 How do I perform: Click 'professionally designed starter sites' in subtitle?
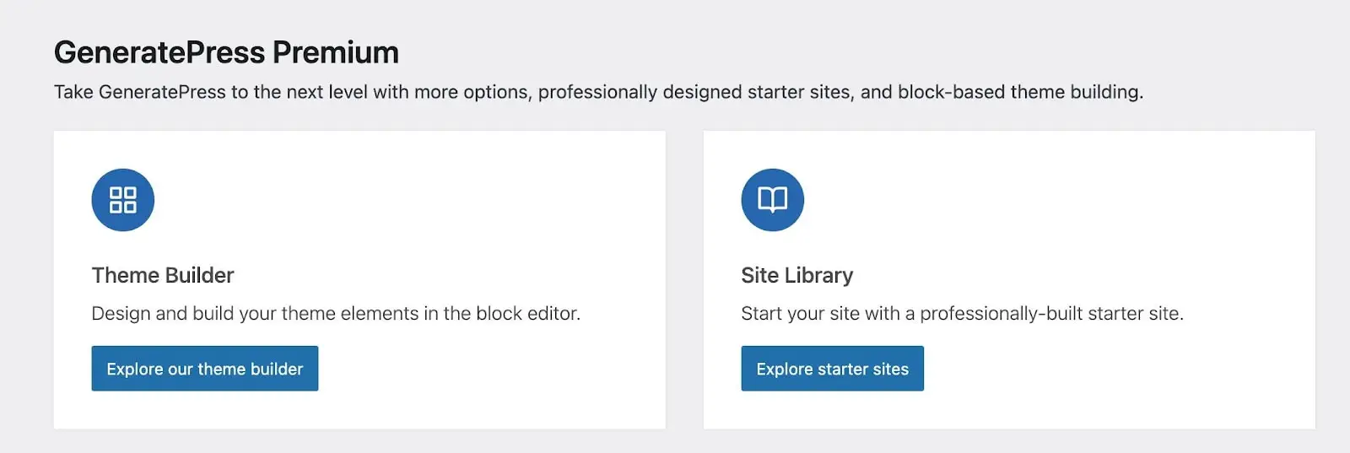[694, 92]
